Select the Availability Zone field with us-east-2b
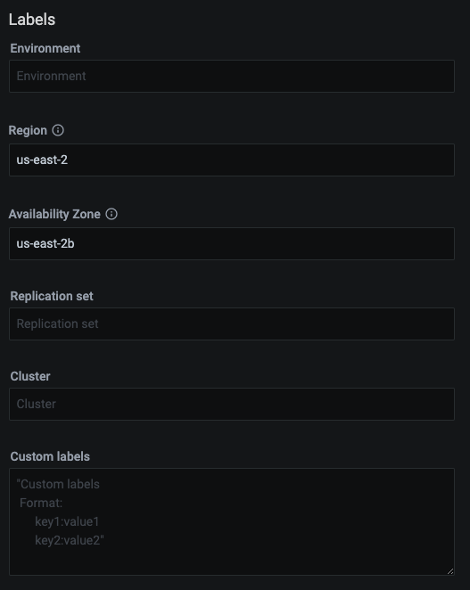This screenshot has height=590, width=470. (x=232, y=243)
